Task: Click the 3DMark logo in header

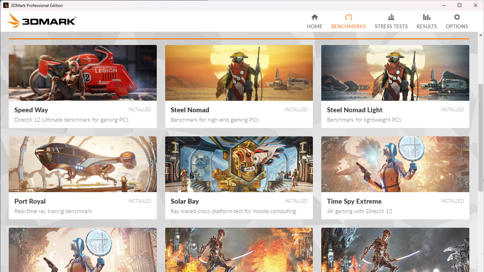Action: pyautogui.click(x=41, y=21)
